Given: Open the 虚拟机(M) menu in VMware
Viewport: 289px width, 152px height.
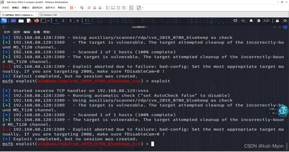Looking at the screenshot, I should coord(37,8).
